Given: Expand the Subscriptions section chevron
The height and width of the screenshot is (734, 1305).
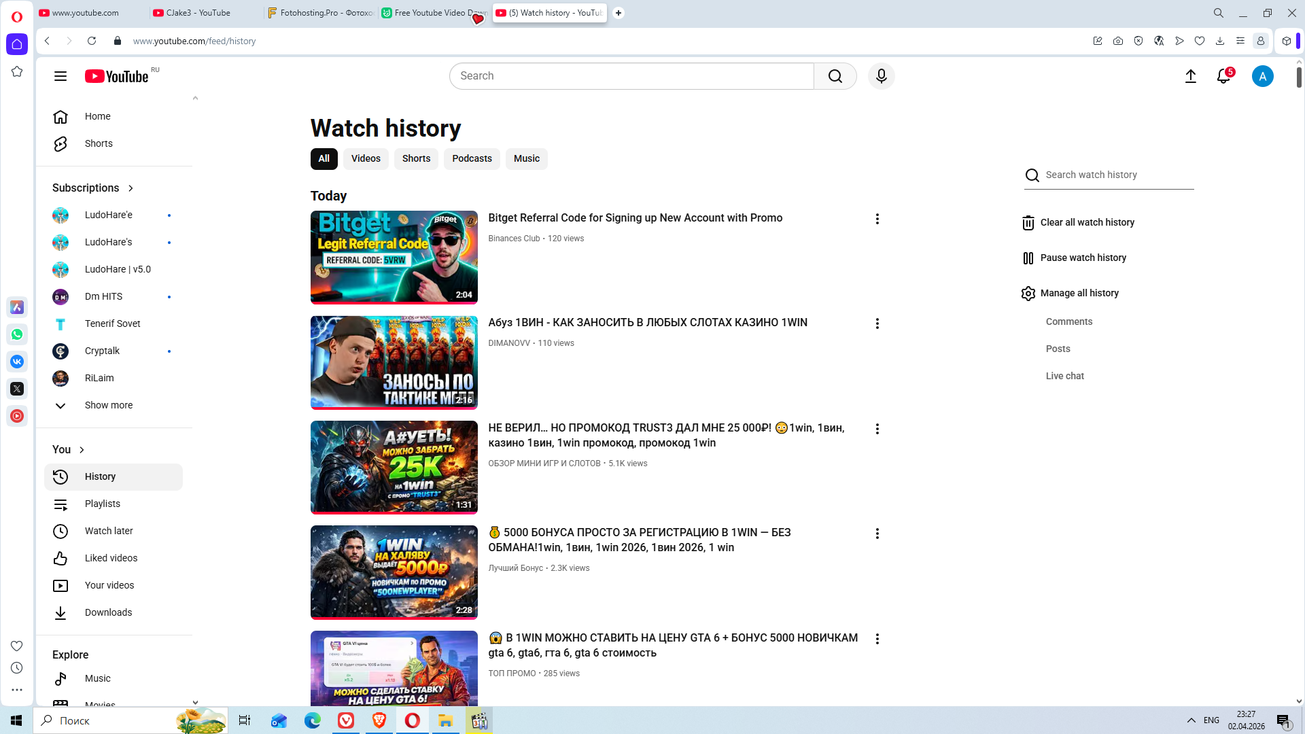Looking at the screenshot, I should pyautogui.click(x=130, y=188).
